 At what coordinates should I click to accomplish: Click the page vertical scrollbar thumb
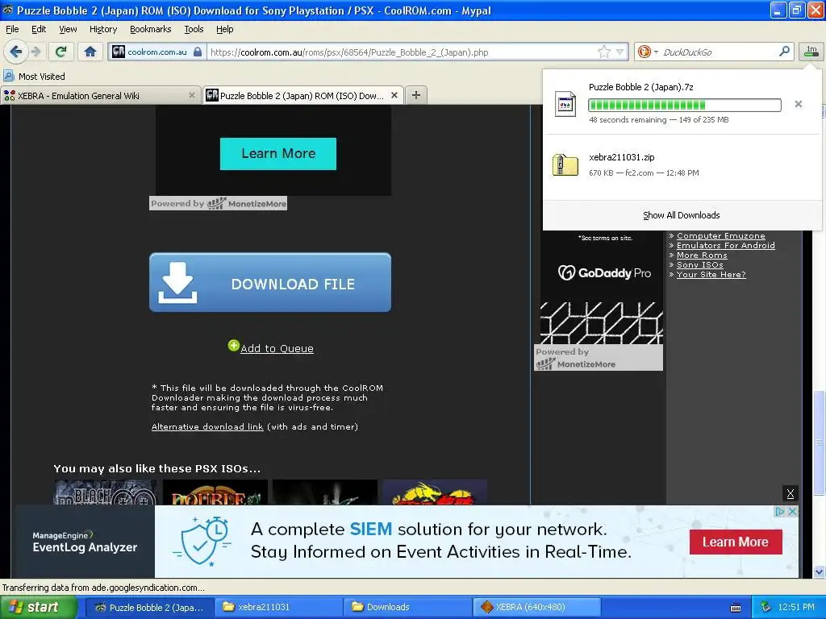[x=819, y=443]
